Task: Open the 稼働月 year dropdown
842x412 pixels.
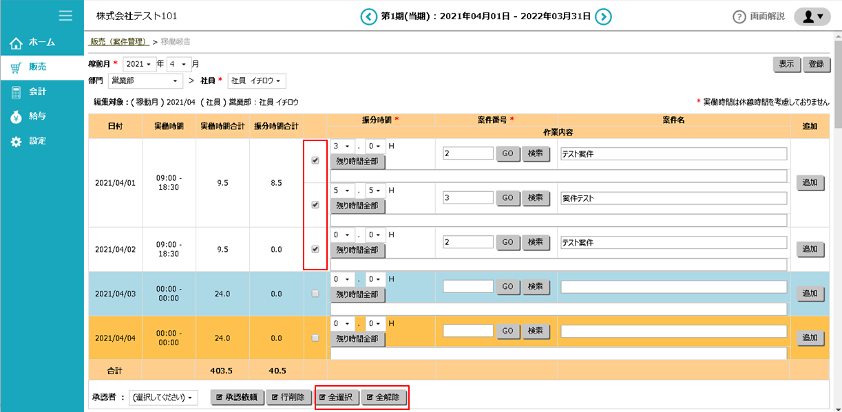Action: click(139, 64)
